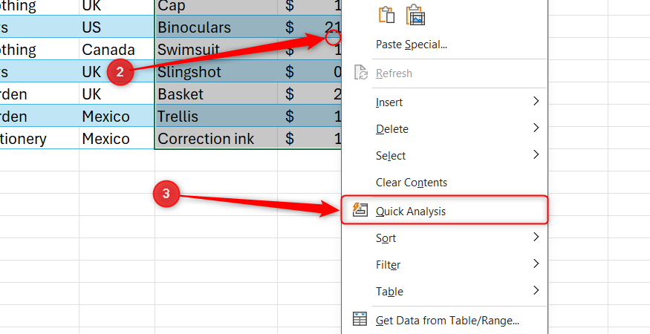Expand the Insert submenu arrow
650x334 pixels.
coord(536,101)
